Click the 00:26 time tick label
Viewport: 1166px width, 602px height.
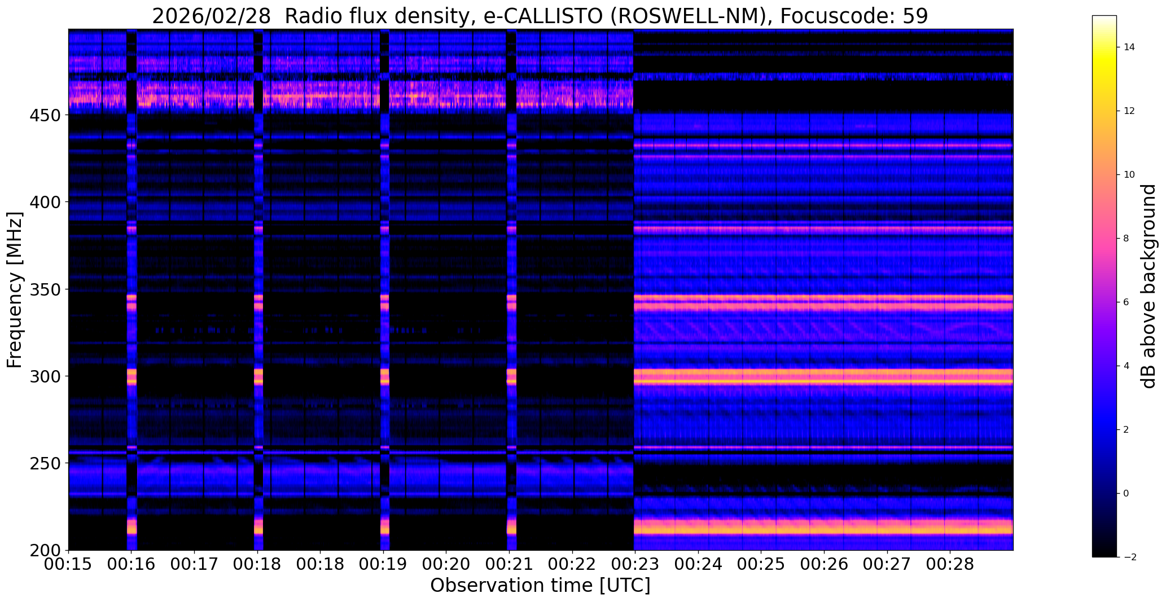pos(825,565)
